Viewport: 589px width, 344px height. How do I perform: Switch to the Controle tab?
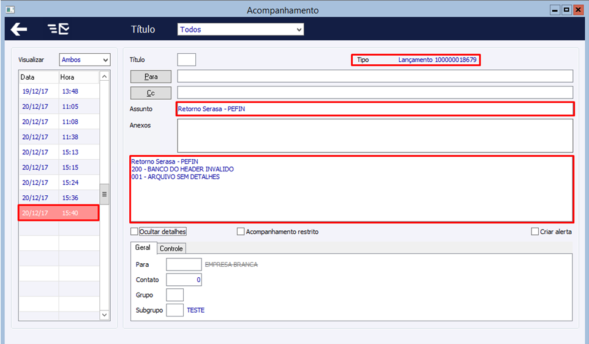coord(171,249)
